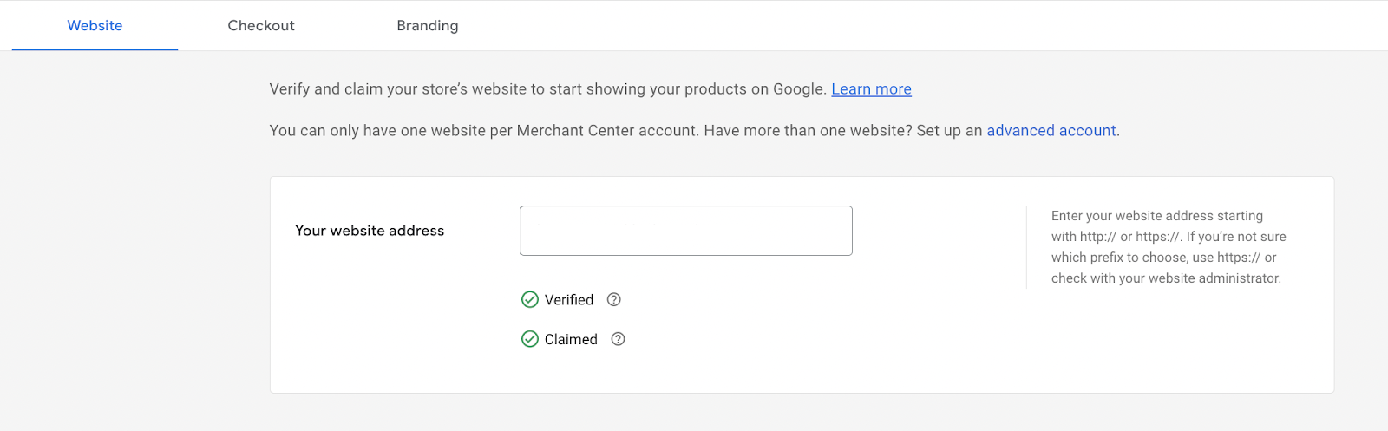This screenshot has width=1388, height=431.
Task: Click the blue underline beneath the Website tab
Action: (x=95, y=49)
